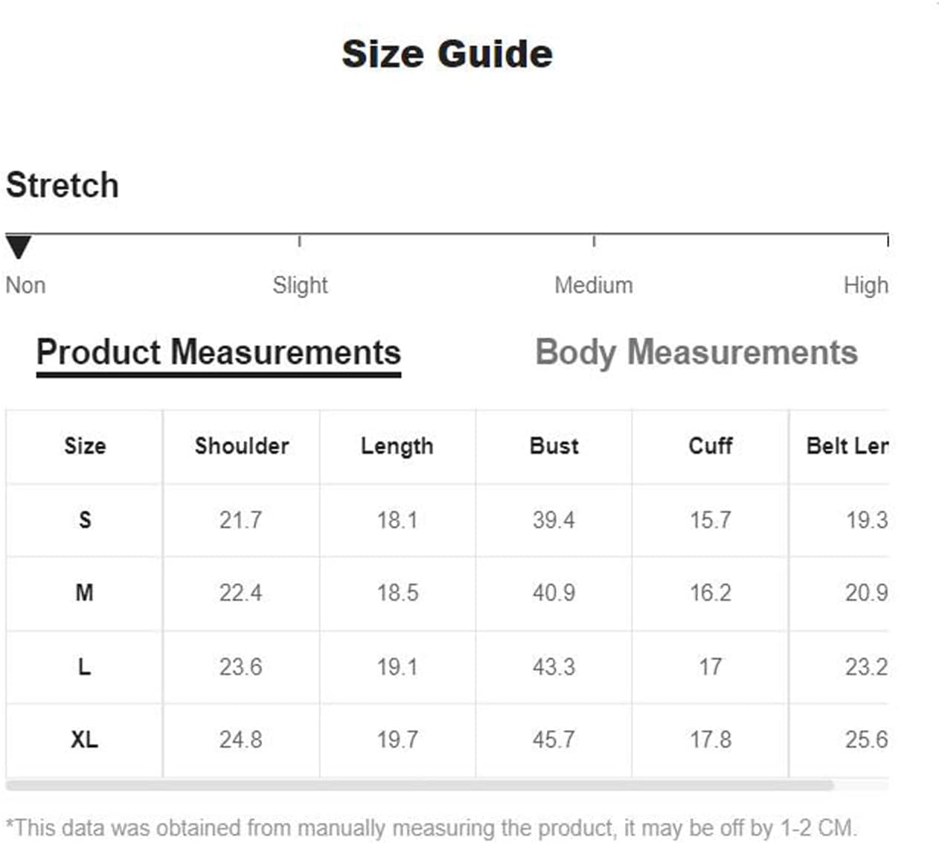Click the Size Guide heading

(x=447, y=54)
